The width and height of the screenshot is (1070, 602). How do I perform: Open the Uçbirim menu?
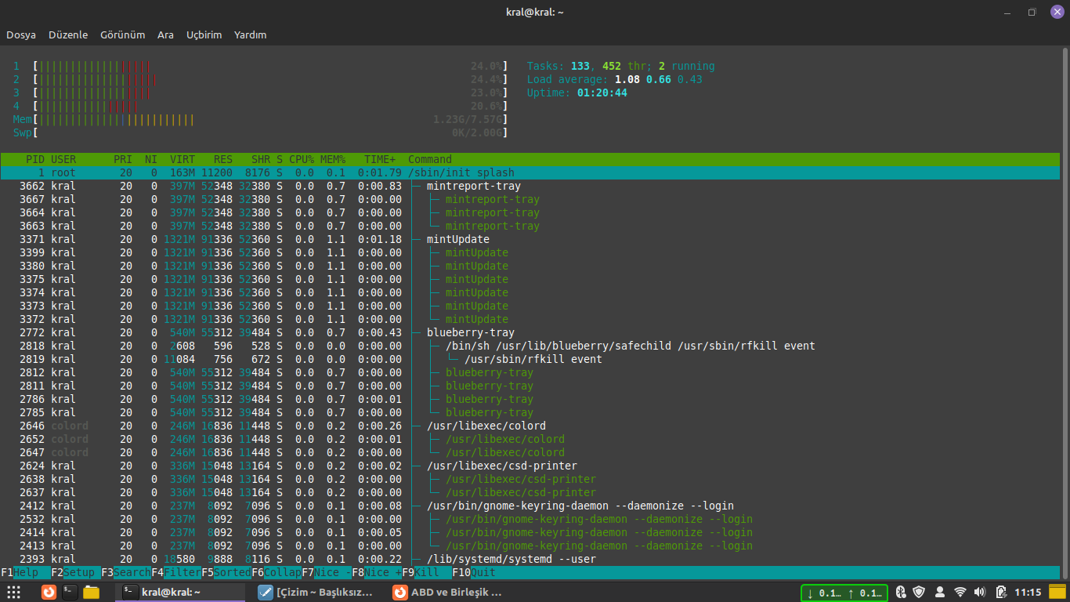click(204, 35)
